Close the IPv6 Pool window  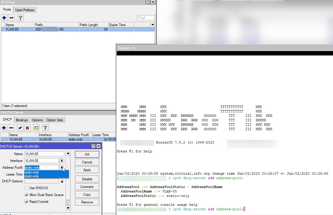point(153,2)
